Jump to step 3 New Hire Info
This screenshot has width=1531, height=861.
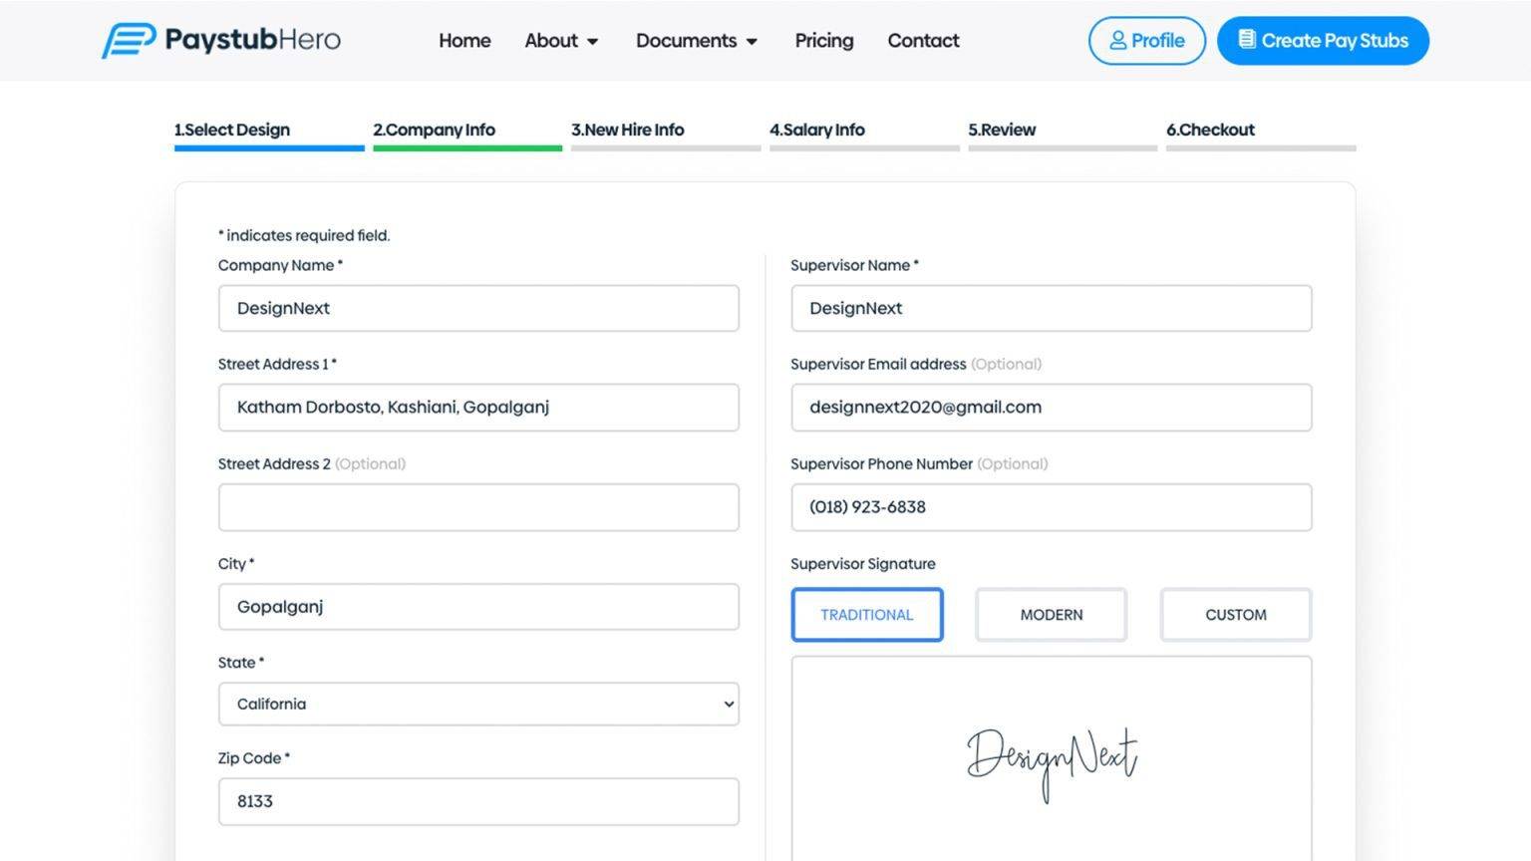(627, 131)
